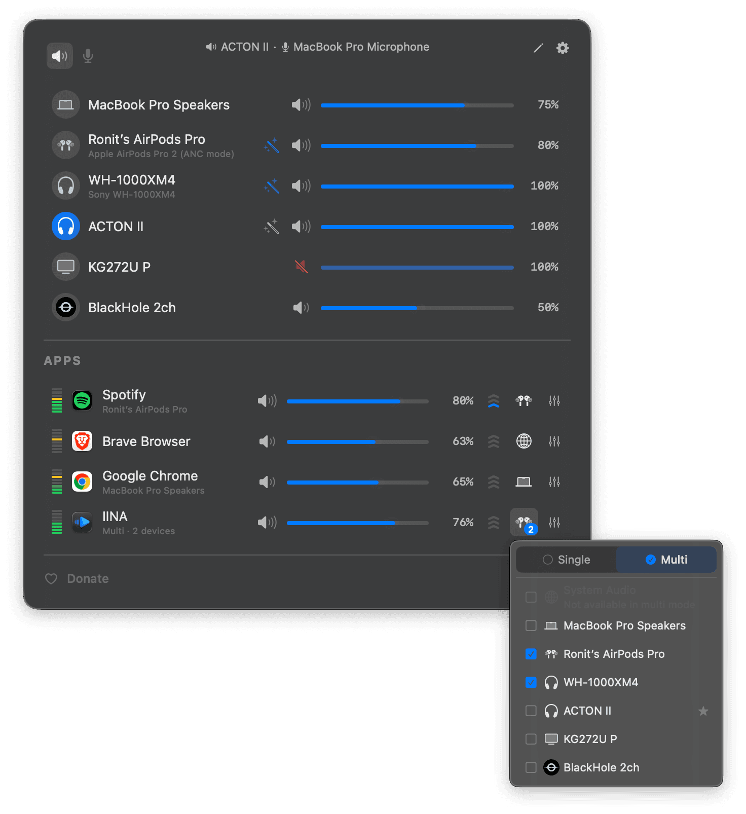Toggle Spotify volume boost chevrons

494,401
